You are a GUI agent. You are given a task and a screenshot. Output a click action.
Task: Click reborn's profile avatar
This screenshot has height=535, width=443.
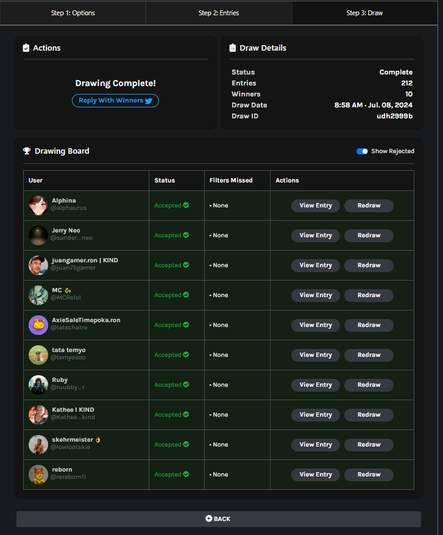38,475
